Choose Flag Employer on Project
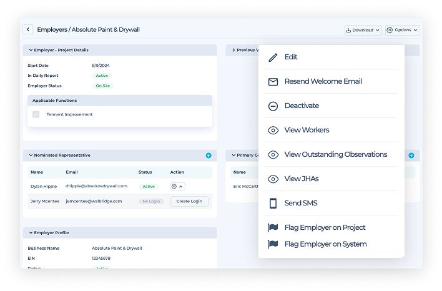Viewport: 442px width, 291px height. [x=331, y=227]
